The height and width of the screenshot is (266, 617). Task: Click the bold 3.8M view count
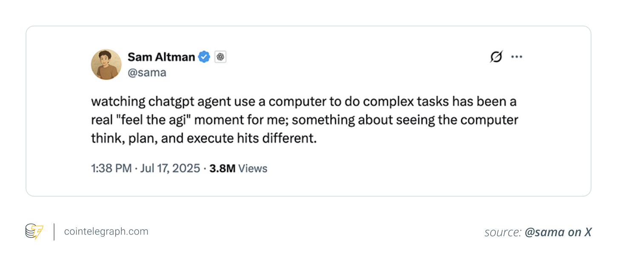223,169
